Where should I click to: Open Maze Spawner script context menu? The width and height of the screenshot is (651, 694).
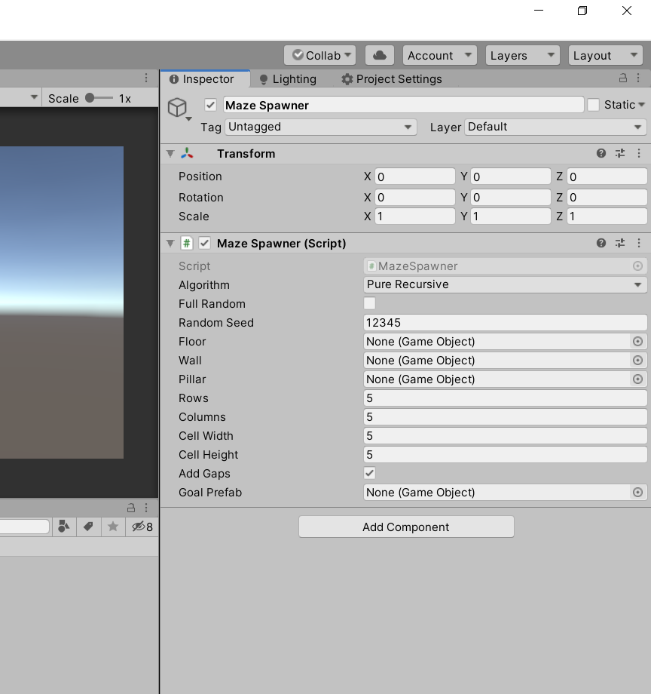[x=639, y=243]
